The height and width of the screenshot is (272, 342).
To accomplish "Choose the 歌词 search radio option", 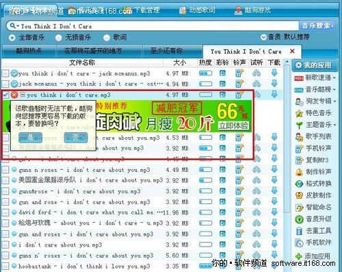I will (107, 38).
